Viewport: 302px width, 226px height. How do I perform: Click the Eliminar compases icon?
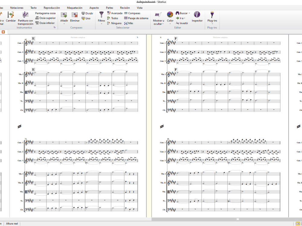(75, 15)
